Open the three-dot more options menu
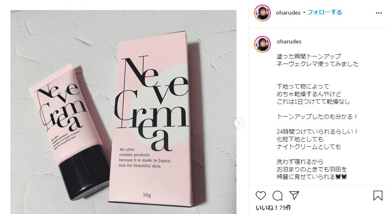 coord(379,13)
